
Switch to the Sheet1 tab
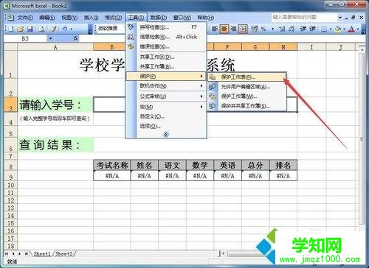pyautogui.click(x=42, y=254)
